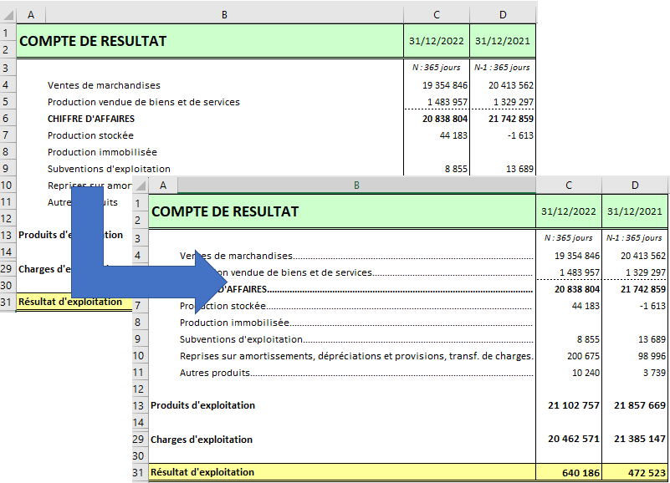Select row 6 header in the back sheet

coord(6,119)
